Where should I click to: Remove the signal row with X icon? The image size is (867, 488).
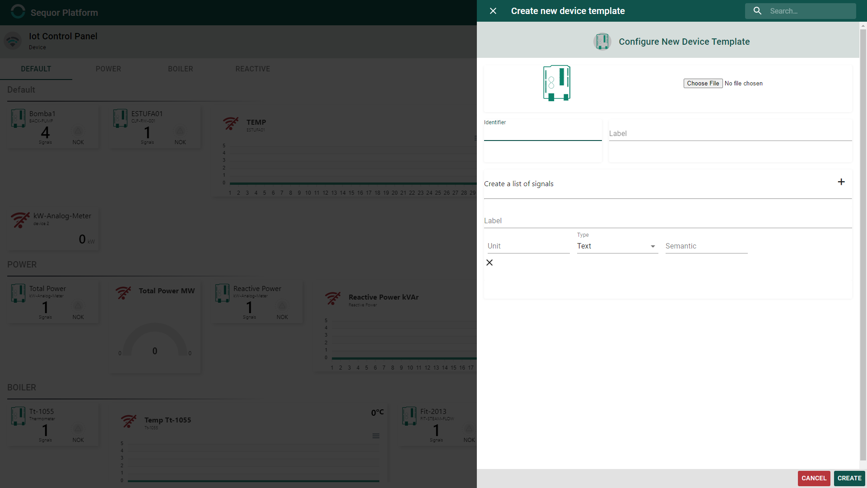point(489,263)
